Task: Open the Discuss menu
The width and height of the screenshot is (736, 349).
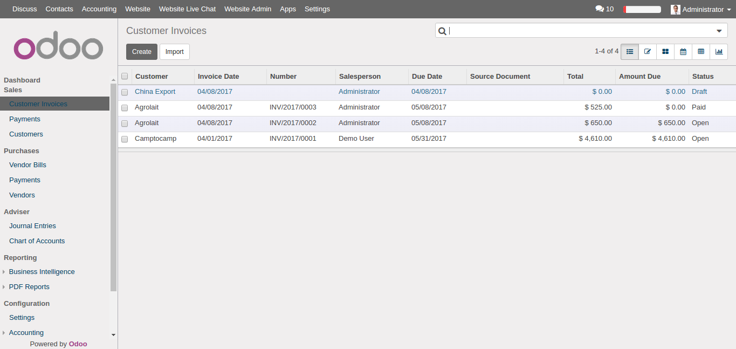Action: 24,9
